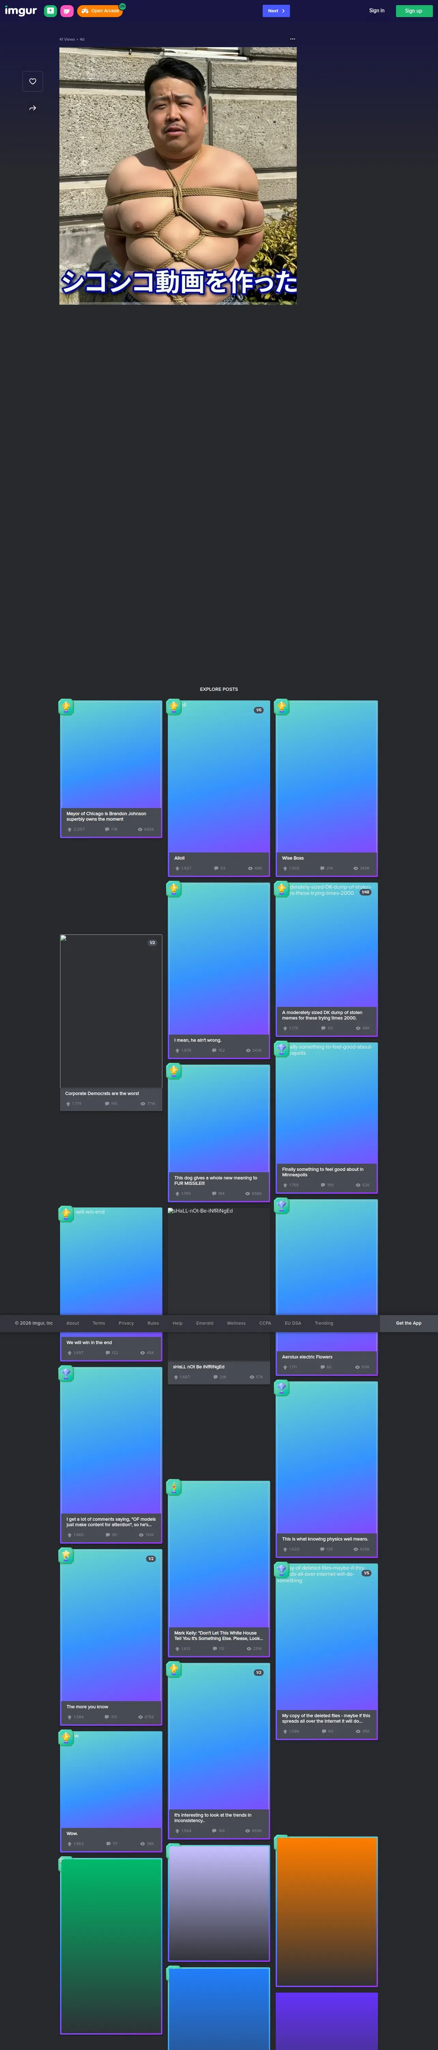Go to Emerald in the footer

click(205, 1323)
